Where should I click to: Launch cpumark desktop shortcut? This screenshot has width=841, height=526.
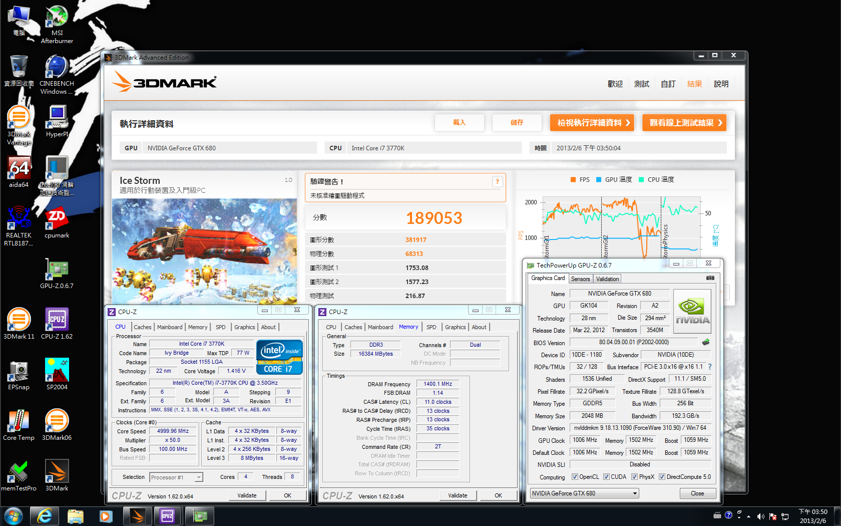point(57,222)
